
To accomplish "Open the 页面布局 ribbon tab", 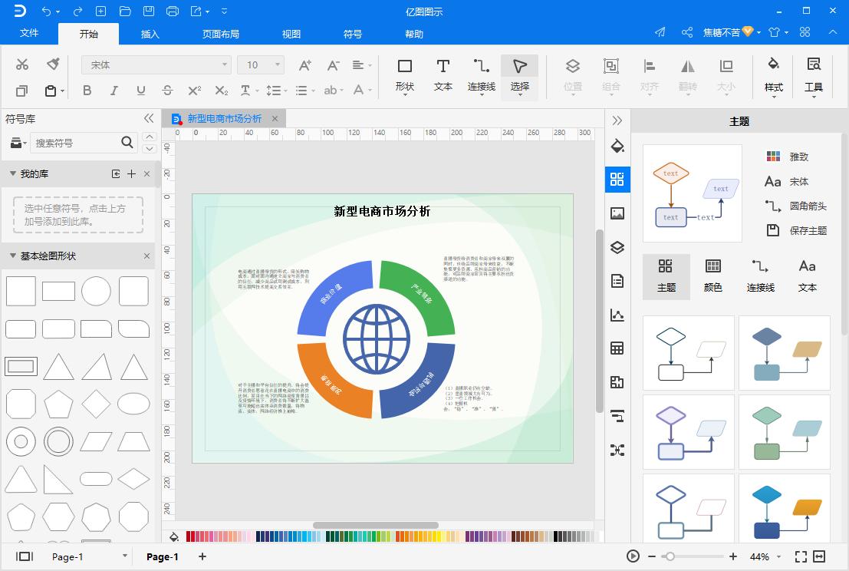I will [x=221, y=34].
